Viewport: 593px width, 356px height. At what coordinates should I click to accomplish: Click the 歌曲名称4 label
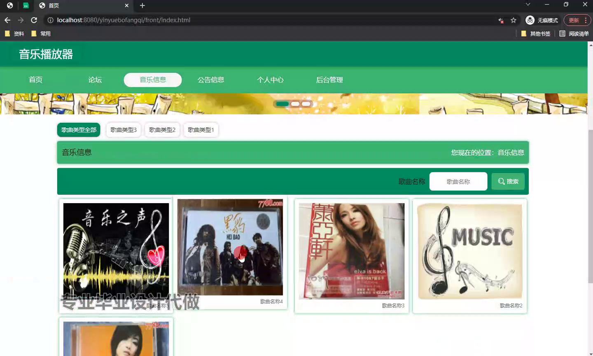[271, 302]
